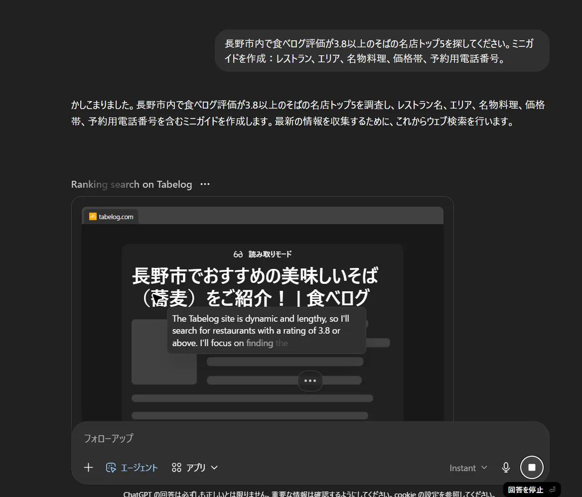Stop the response with the stop button
Viewport: 582px width, 497px height.
tap(532, 467)
